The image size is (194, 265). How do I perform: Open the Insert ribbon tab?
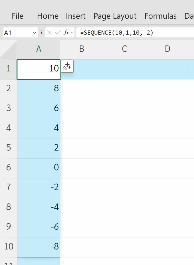(x=76, y=16)
